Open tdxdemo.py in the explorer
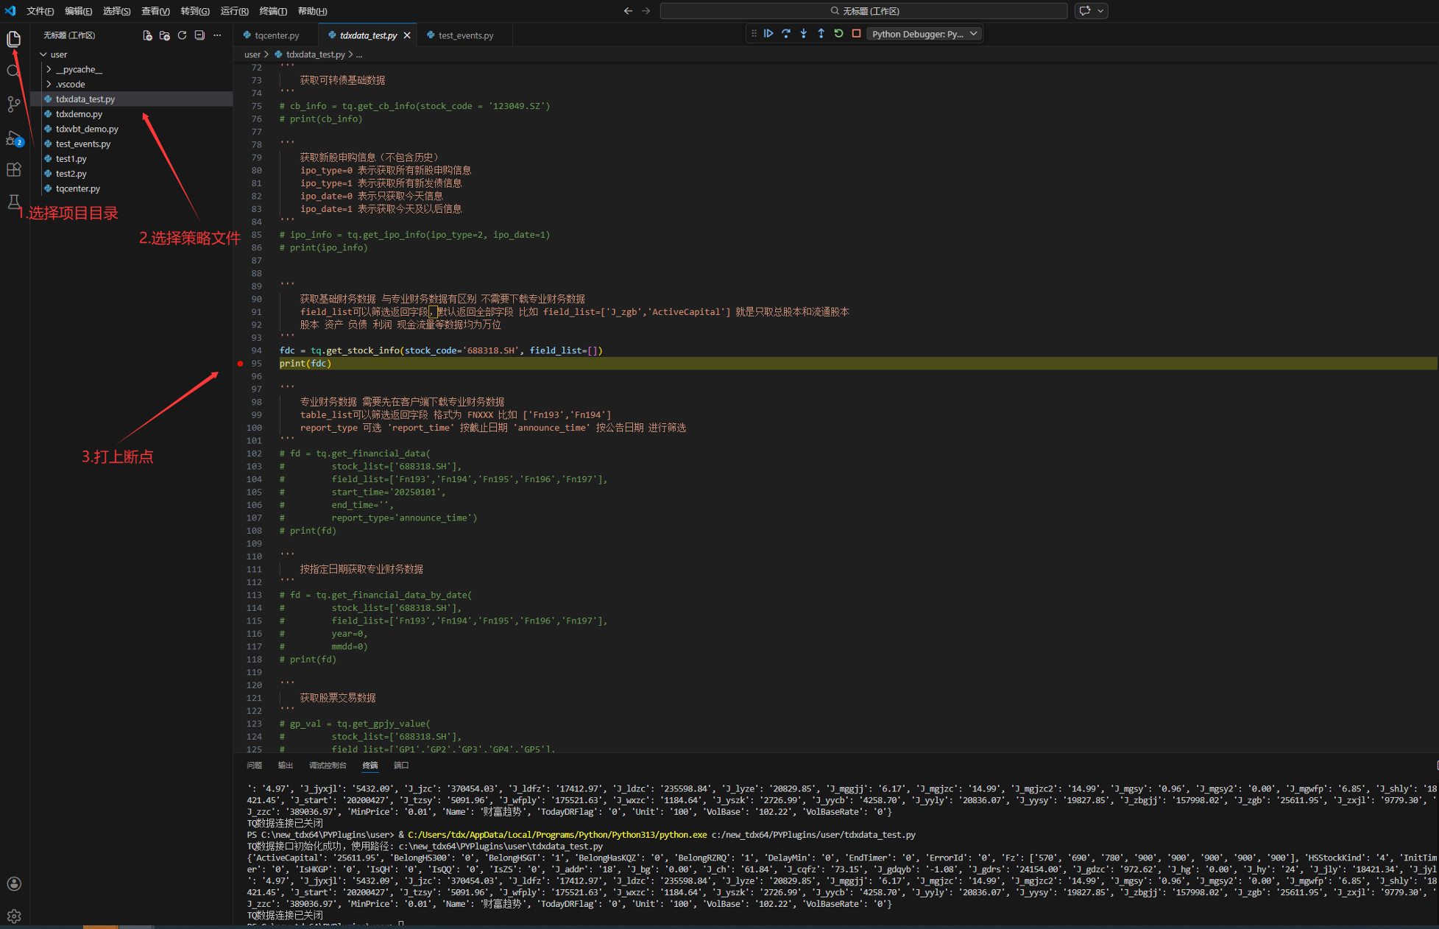This screenshot has height=929, width=1439. coord(79,114)
